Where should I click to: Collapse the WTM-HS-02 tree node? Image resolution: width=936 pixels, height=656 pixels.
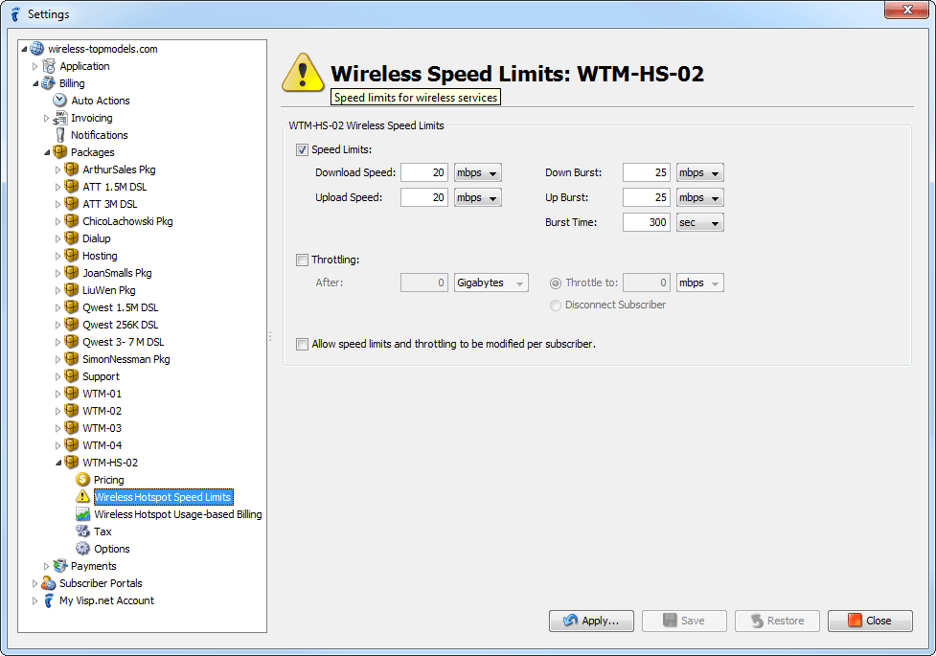[57, 463]
